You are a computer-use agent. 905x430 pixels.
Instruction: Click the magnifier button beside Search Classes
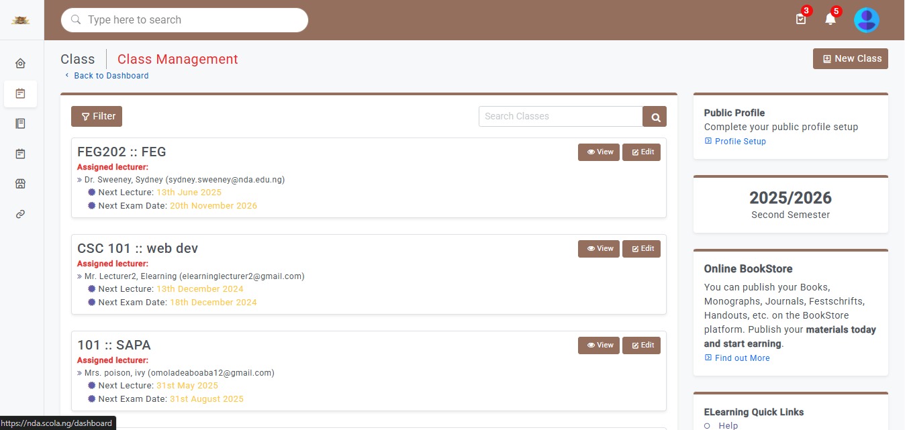click(655, 117)
